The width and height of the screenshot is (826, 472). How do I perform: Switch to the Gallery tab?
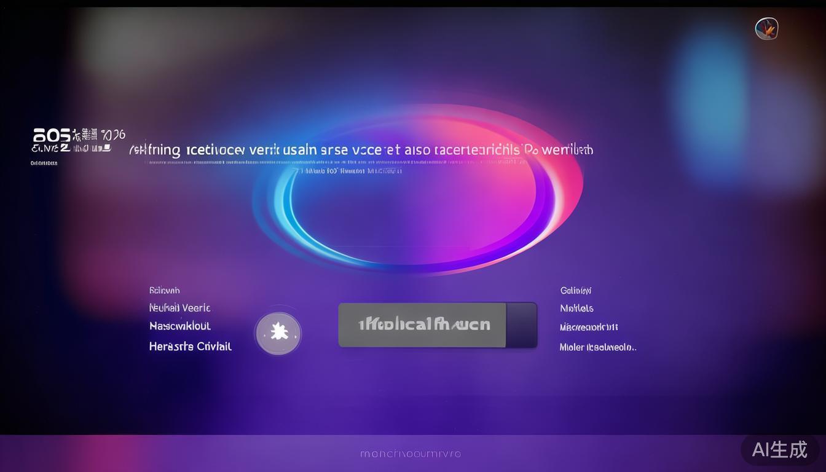pyautogui.click(x=576, y=289)
